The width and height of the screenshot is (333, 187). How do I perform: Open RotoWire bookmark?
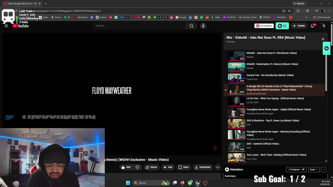click(280, 17)
